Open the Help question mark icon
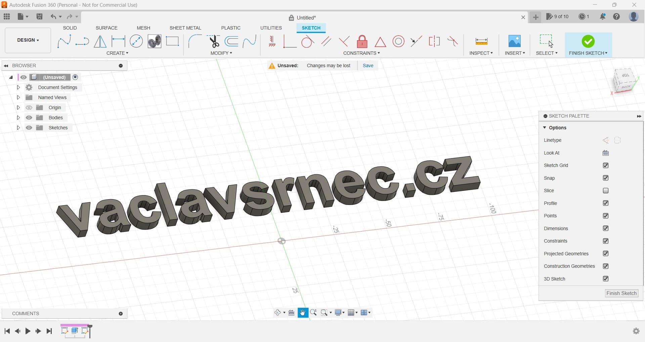Screen dimensions: 645x342 pos(616,16)
